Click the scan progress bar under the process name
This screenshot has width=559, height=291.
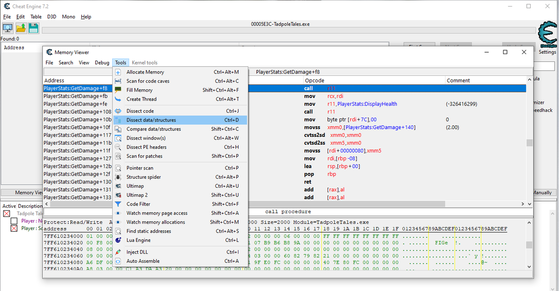pyautogui.click(x=289, y=30)
